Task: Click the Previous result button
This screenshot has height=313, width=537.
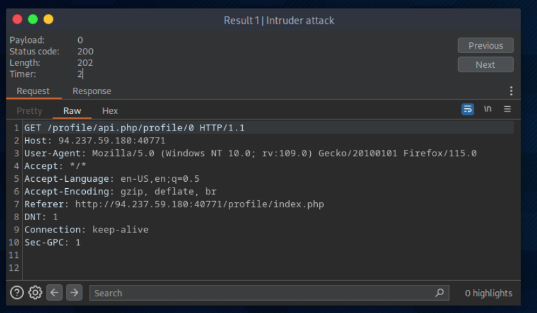Action: click(485, 45)
